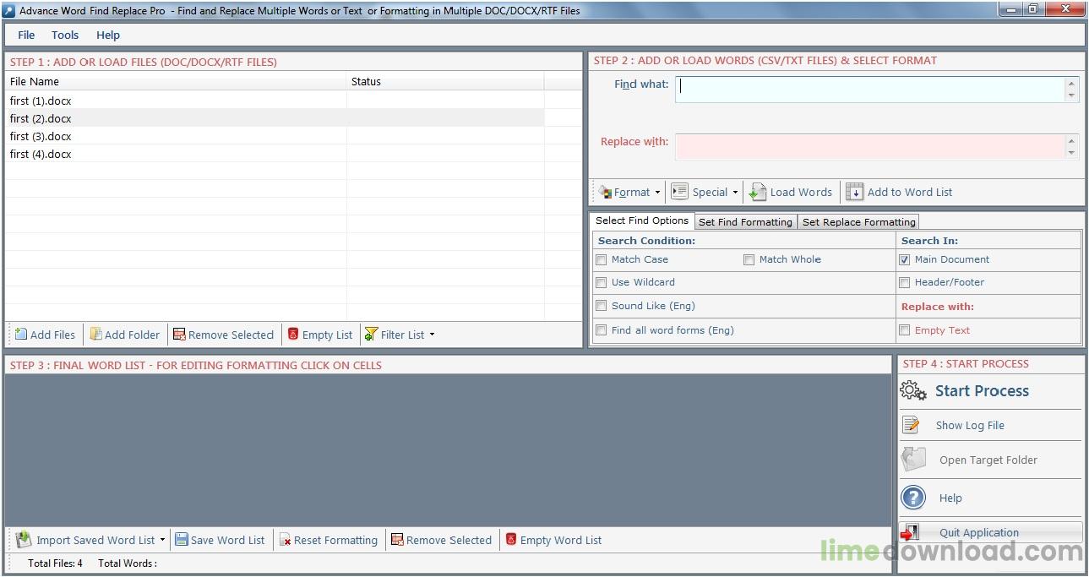This screenshot has height=577, width=1089.
Task: Select file first (1).docx
Action: click(41, 101)
